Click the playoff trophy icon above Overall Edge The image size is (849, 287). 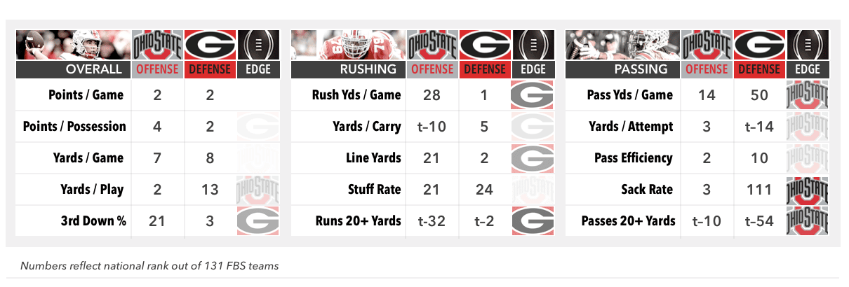point(259,45)
